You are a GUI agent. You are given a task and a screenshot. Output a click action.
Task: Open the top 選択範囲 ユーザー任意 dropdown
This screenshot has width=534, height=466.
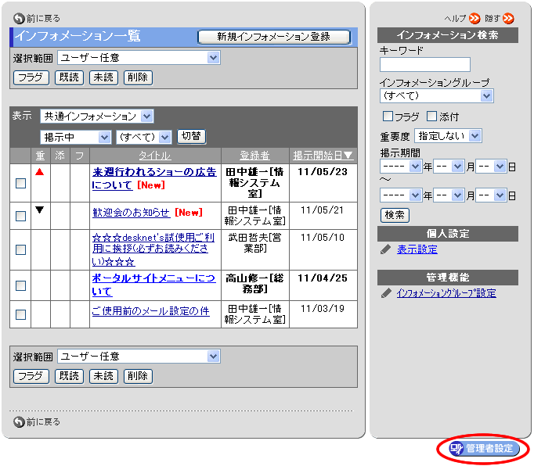click(139, 58)
